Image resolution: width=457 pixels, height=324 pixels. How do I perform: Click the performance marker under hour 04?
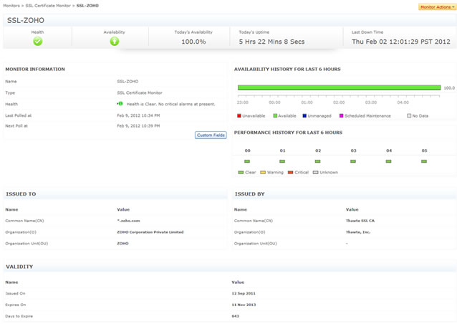(389, 161)
